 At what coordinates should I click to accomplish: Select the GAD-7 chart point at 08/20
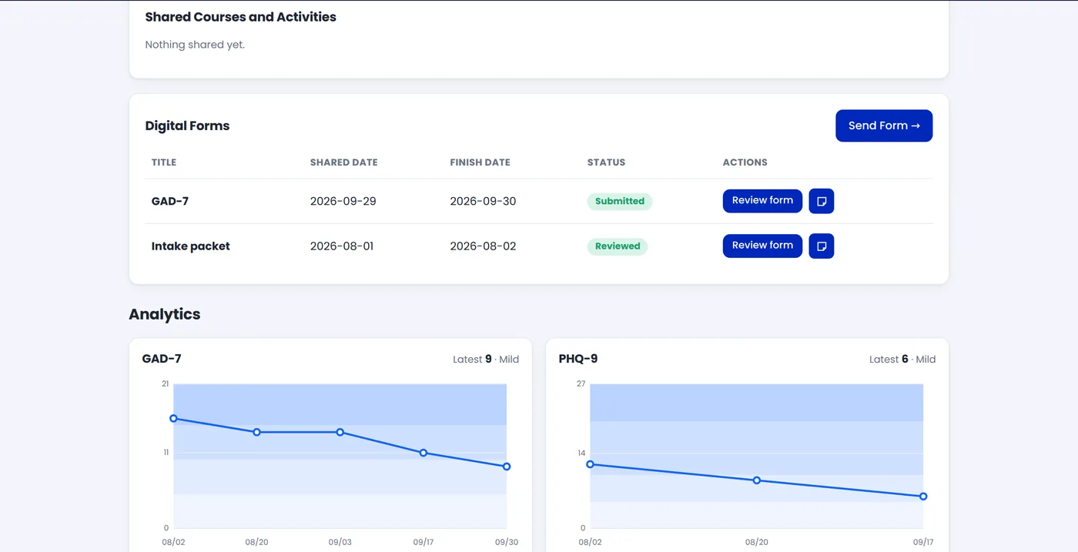click(x=256, y=433)
